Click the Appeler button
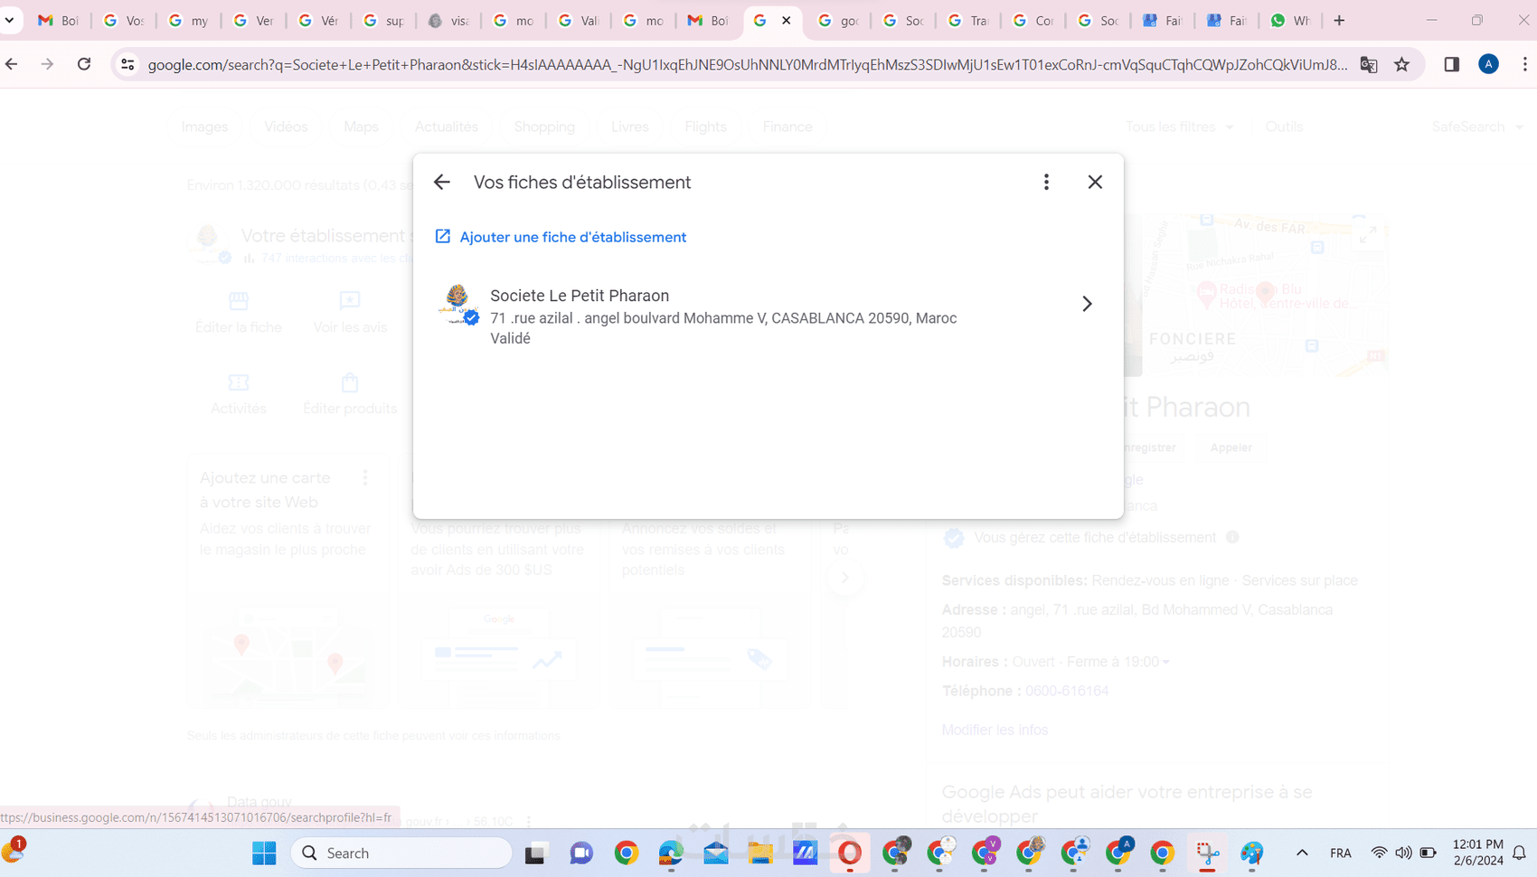The image size is (1537, 877). 1231,448
